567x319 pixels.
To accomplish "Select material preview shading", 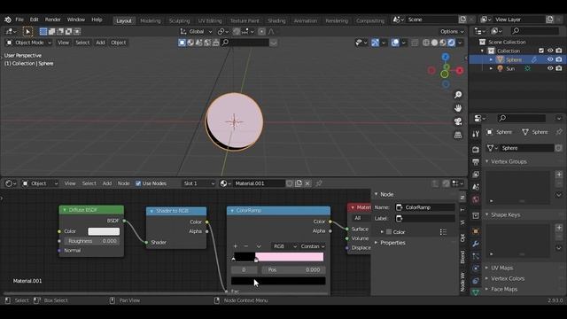I will tap(443, 43).
